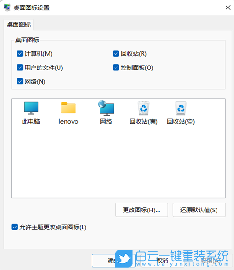This screenshot has width=234, height=270.
Task: Uncheck the 计算机(M) checkbox
Action: click(x=20, y=53)
